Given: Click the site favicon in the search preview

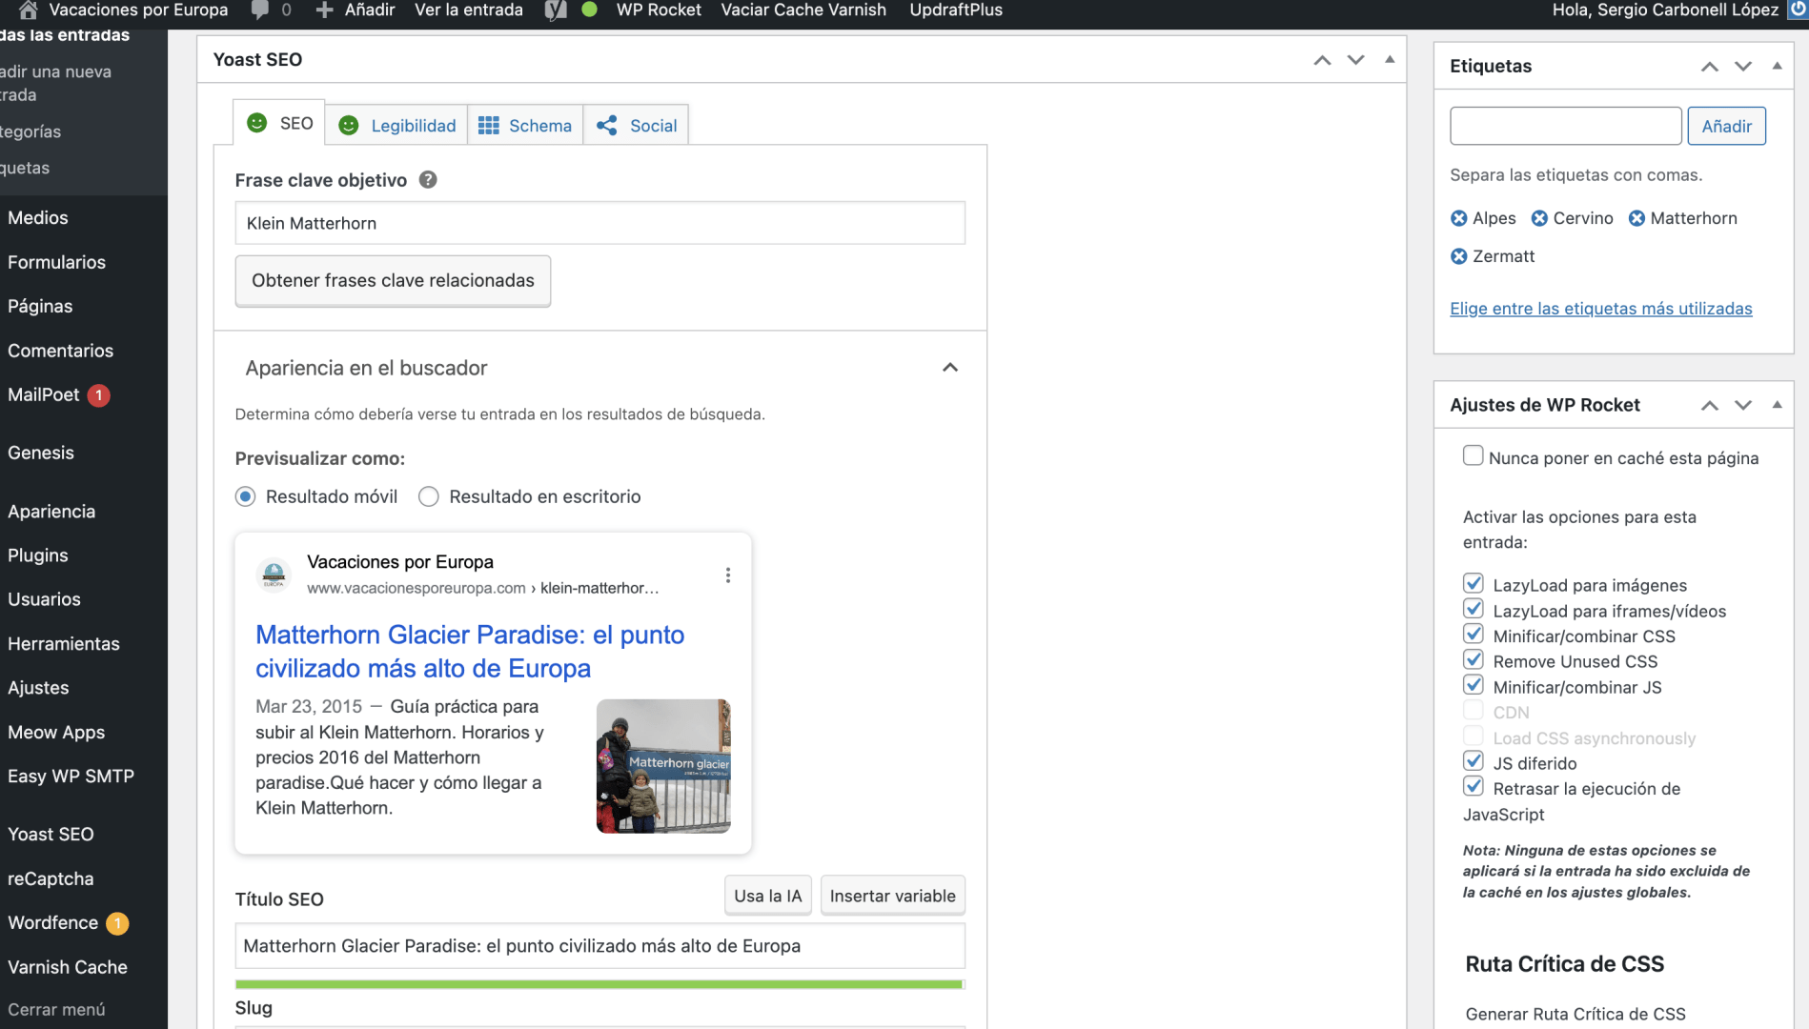Looking at the screenshot, I should click(274, 575).
